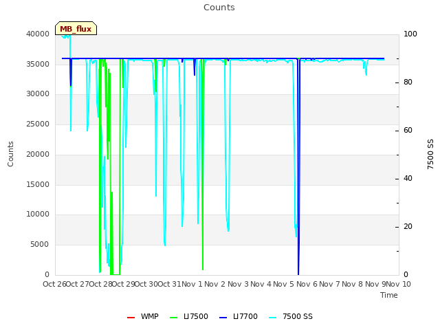Toggle the WMP legend entry
Viewport: 440px width, 330px height.
coord(143,316)
